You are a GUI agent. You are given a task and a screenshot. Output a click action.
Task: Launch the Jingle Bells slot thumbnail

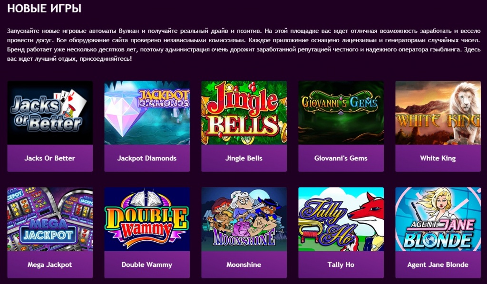(244, 113)
